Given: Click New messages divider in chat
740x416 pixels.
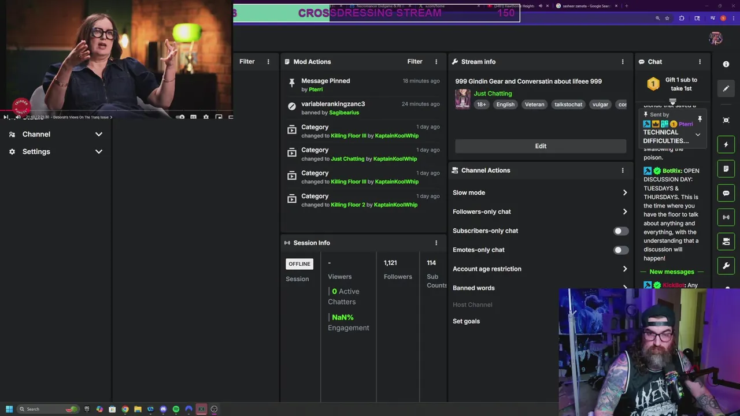Looking at the screenshot, I should tap(672, 272).
